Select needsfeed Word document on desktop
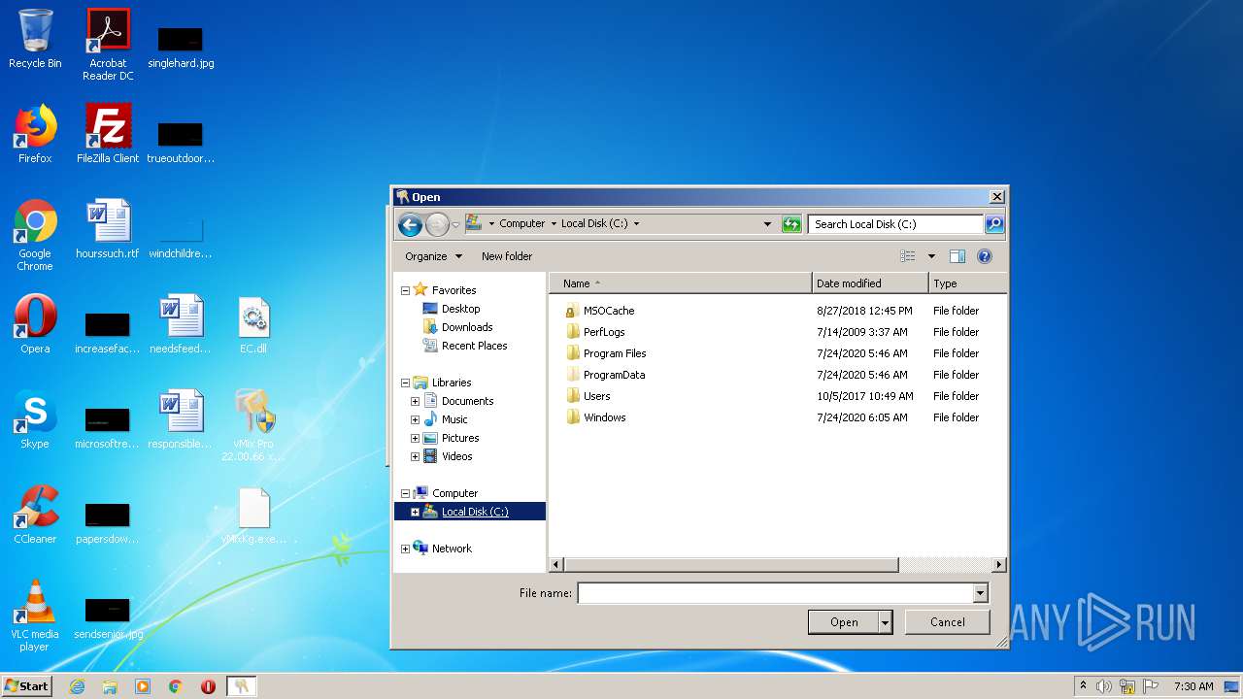Image resolution: width=1243 pixels, height=699 pixels. click(x=181, y=324)
